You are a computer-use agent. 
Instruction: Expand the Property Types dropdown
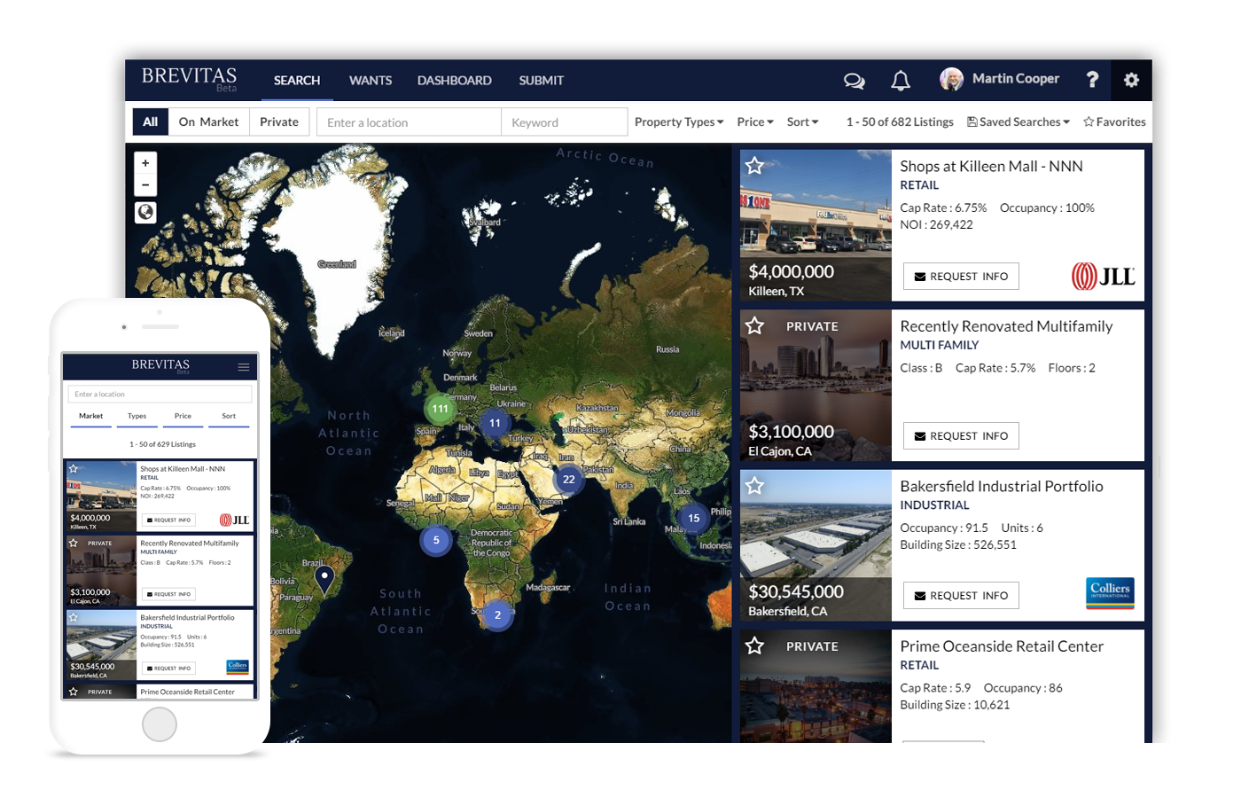click(x=679, y=121)
